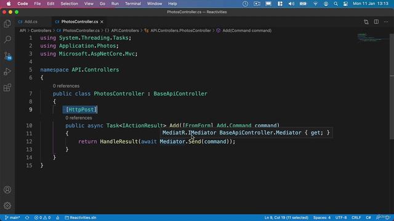This screenshot has height=221, width=394.
Task: Click the flame icon in the status bar
Action: point(57,217)
